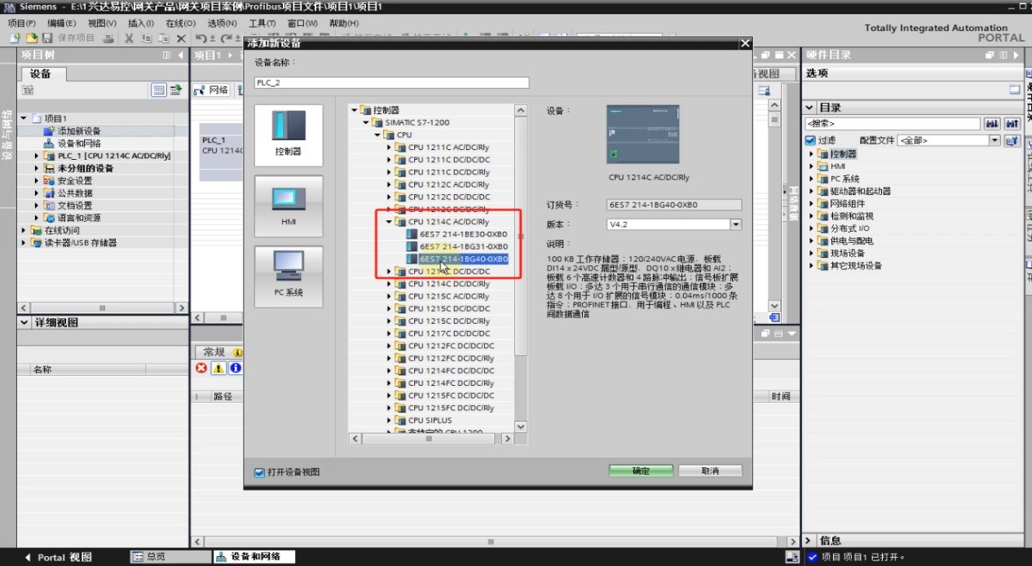Click the paste toolbar icon
The image size is (1032, 566).
(163, 38)
